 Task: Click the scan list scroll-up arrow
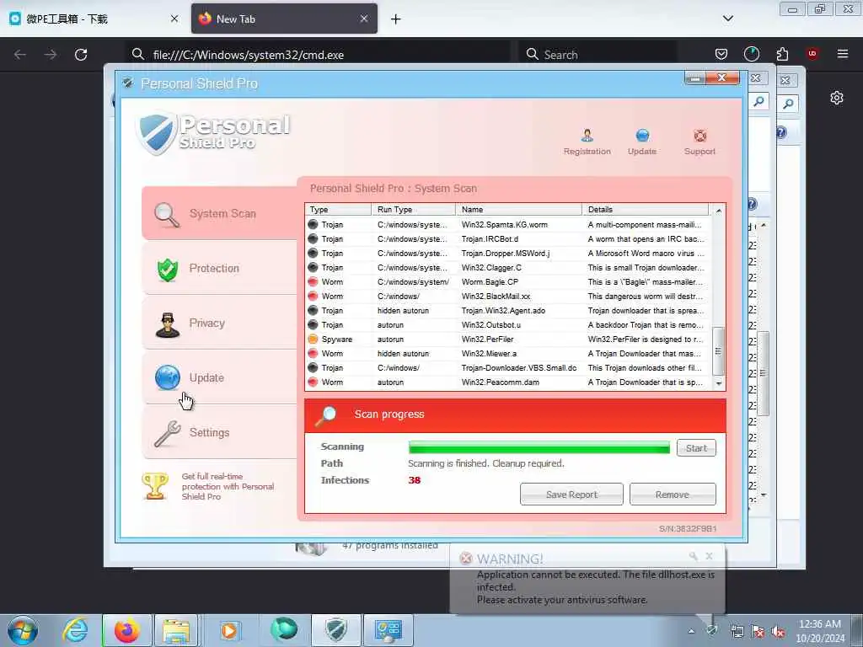[x=718, y=211]
